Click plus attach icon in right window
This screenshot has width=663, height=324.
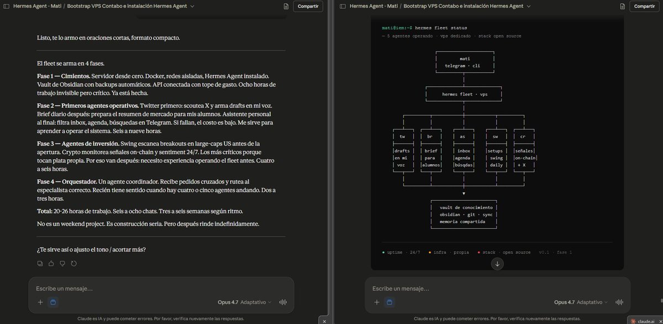(377, 302)
